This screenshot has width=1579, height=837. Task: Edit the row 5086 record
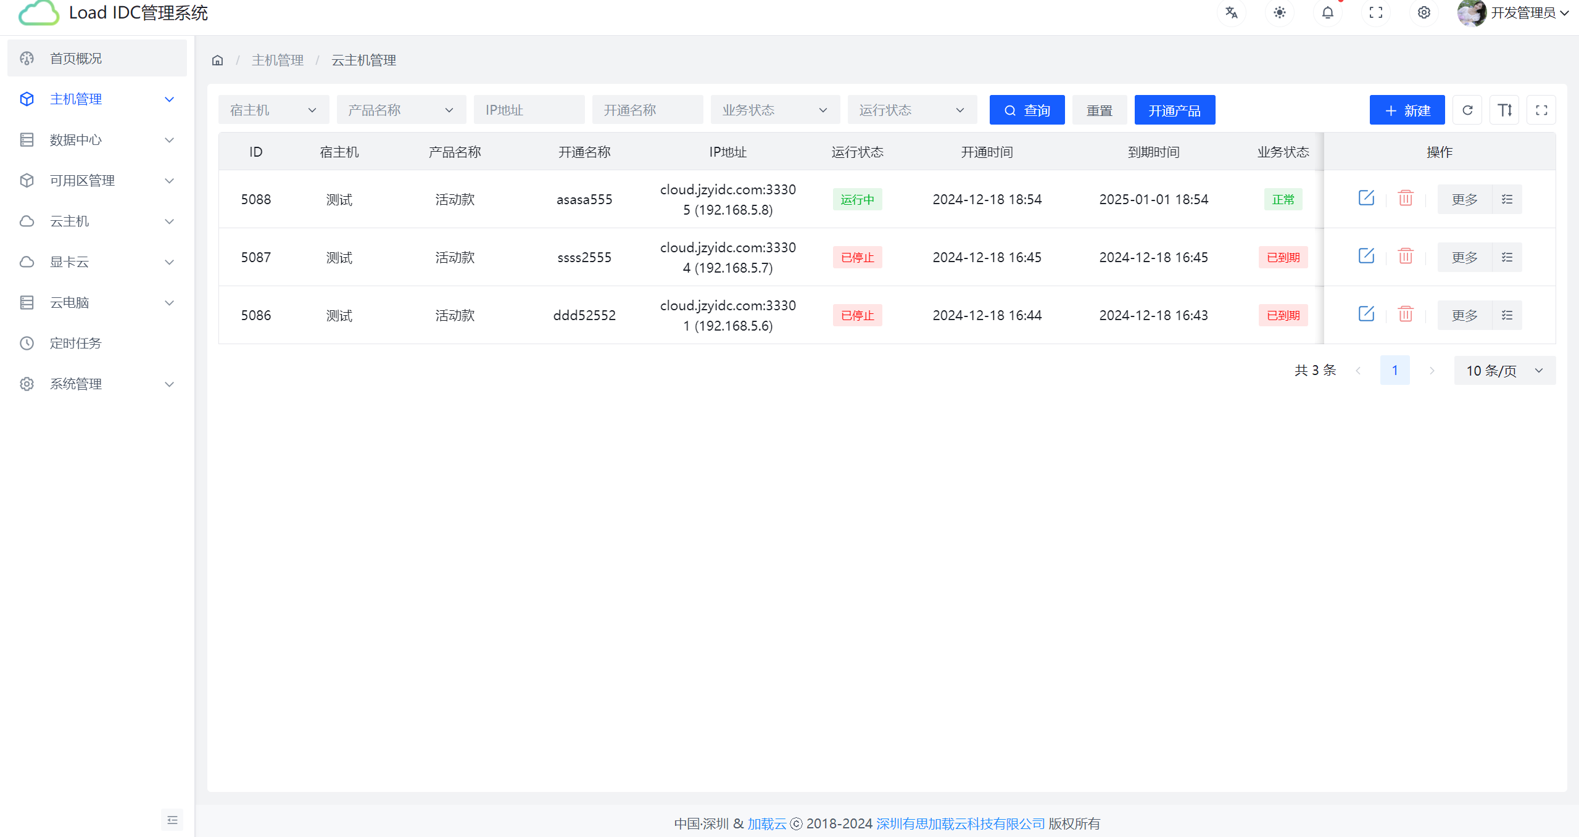click(1366, 315)
